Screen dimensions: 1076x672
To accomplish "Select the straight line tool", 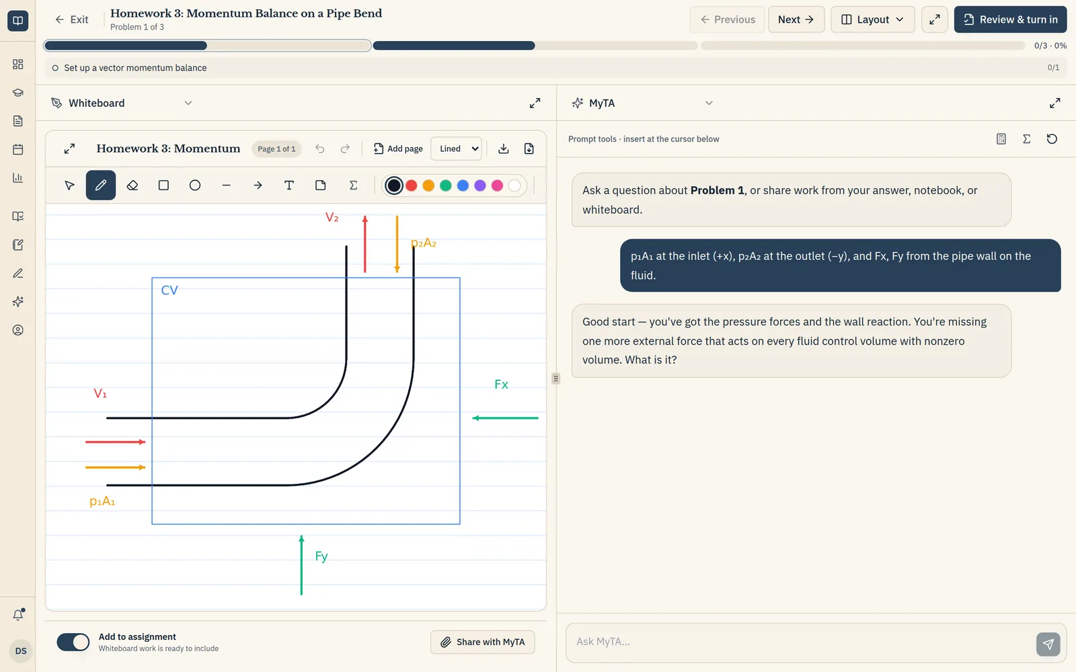I will [x=227, y=185].
